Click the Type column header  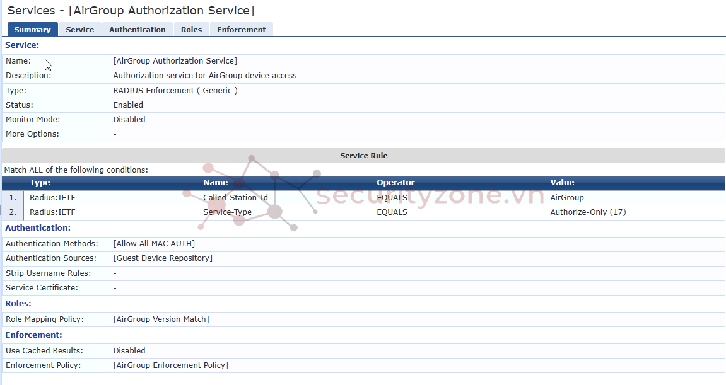(40, 183)
